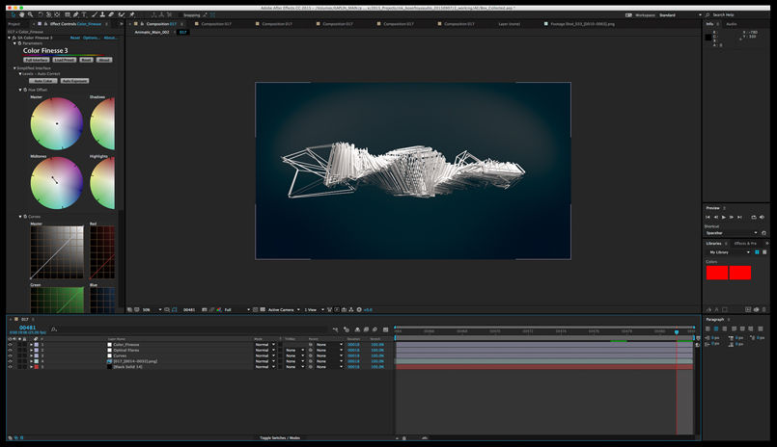Select the Brush tool
Screen dimensions: 777x447
tap(95, 14)
